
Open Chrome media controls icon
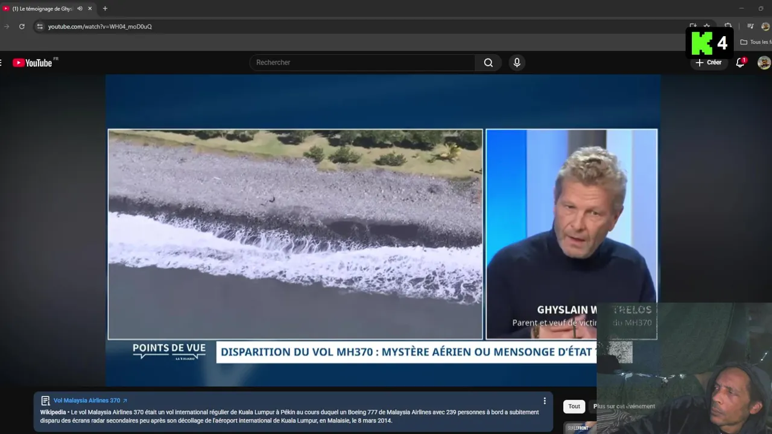(750, 27)
